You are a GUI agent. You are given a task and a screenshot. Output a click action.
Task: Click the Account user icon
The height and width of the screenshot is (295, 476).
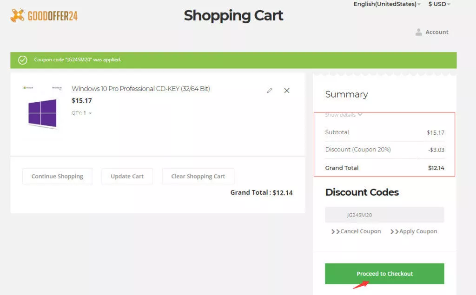pos(419,32)
